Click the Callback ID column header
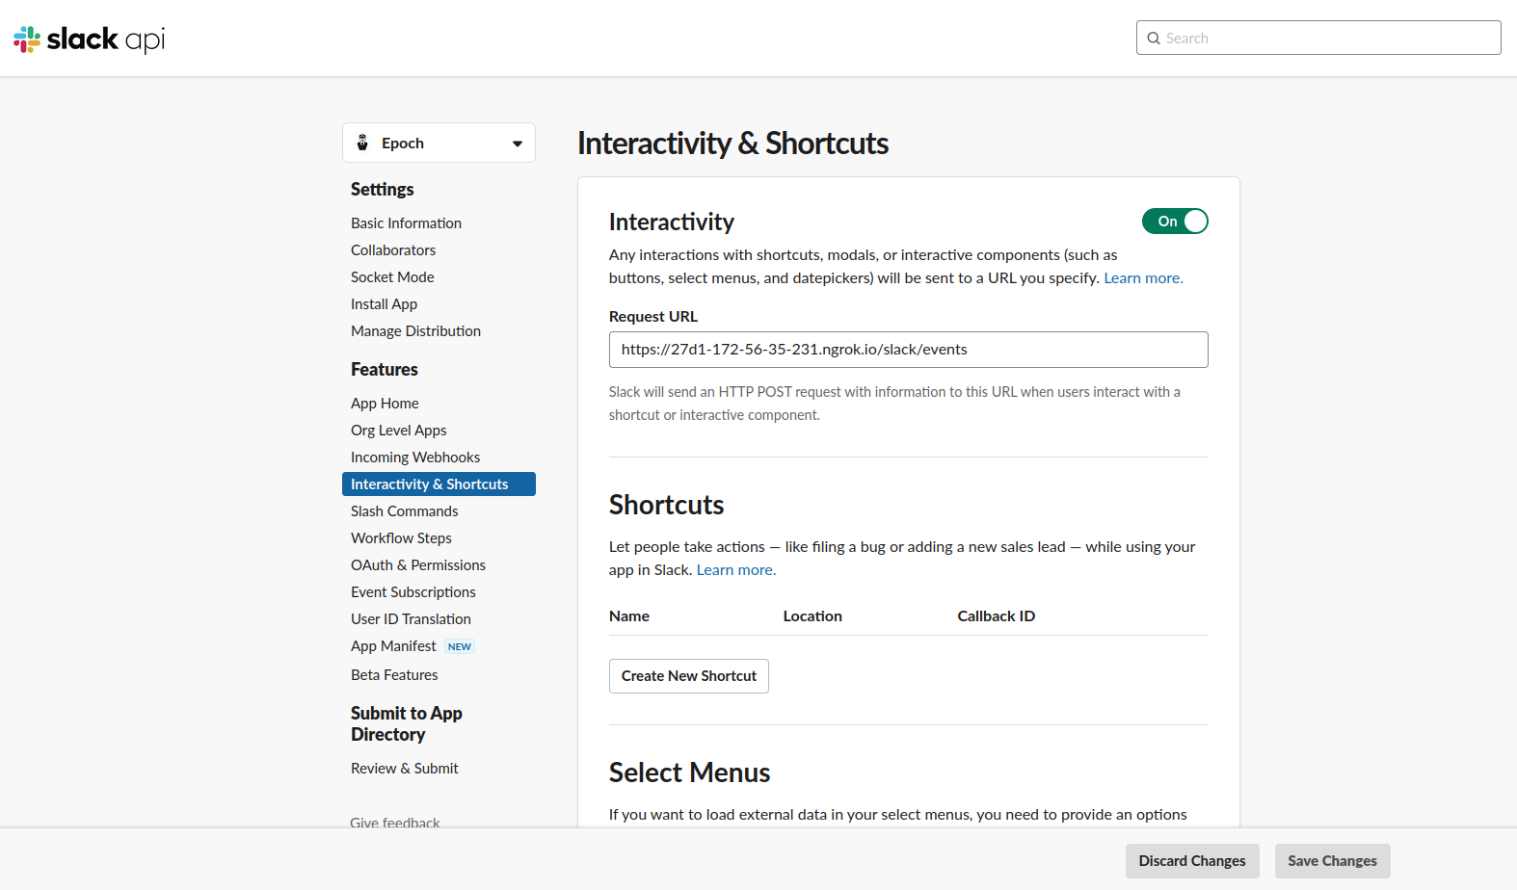The image size is (1517, 890). (x=996, y=616)
